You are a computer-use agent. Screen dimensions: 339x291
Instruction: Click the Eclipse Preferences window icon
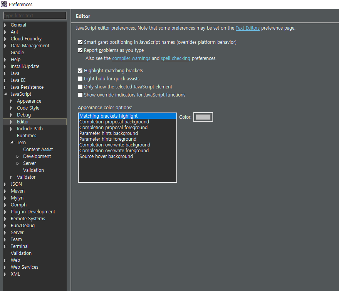point(4,4)
